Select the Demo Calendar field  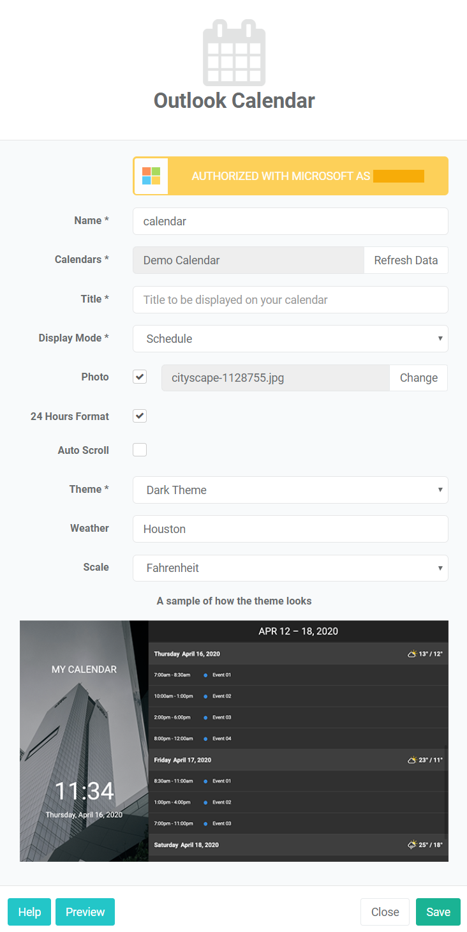click(x=248, y=260)
